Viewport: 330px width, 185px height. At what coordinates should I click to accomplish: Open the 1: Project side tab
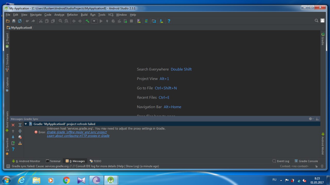[x=7, y=40]
